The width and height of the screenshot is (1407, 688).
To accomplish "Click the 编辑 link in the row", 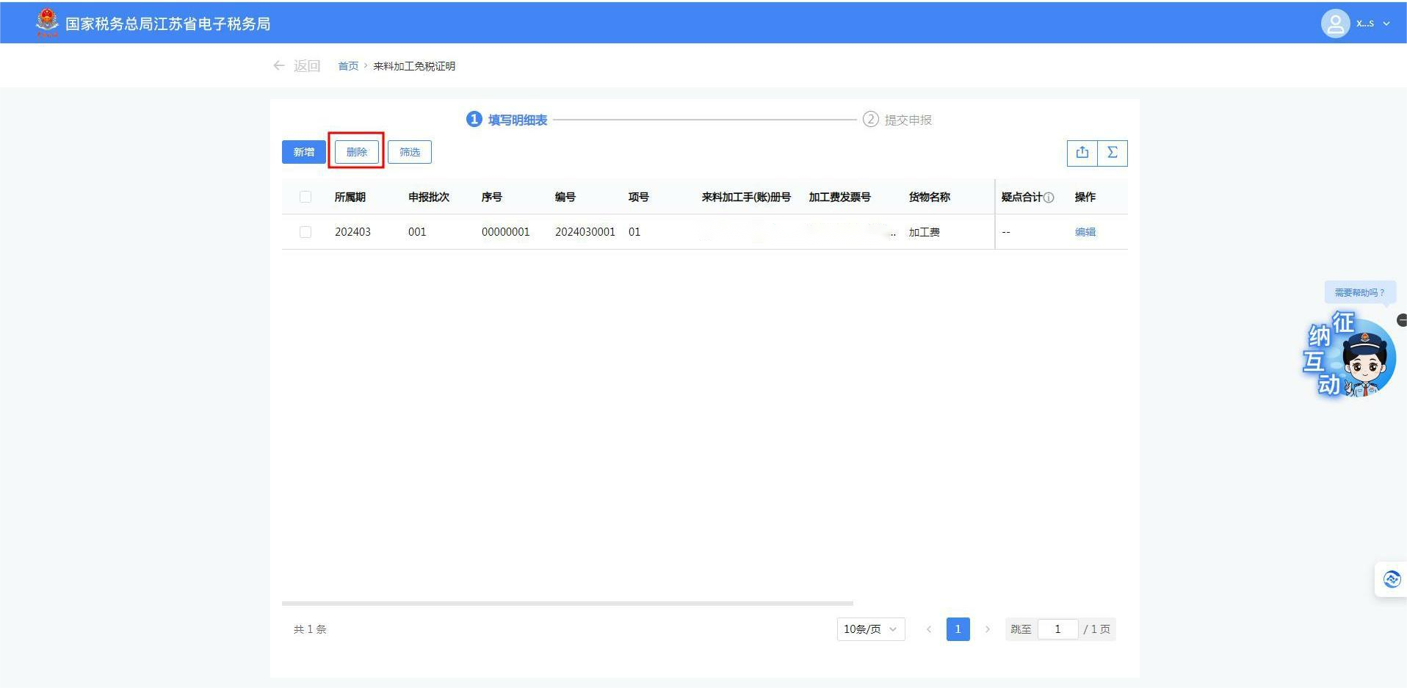I will [x=1085, y=232].
